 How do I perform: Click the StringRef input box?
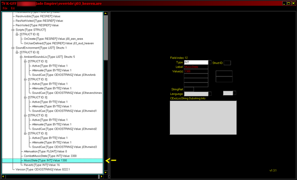pyautogui.click(x=189, y=89)
